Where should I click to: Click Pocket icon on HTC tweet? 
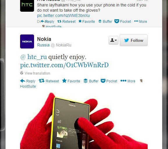(117, 21)
